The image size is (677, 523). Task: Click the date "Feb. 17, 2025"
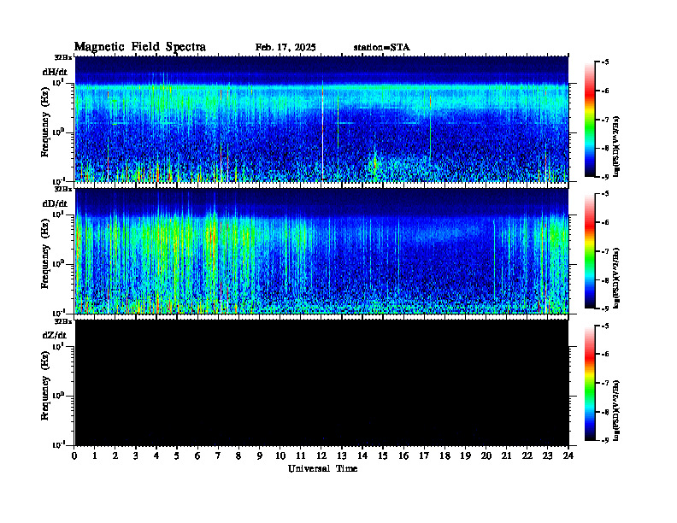point(286,48)
